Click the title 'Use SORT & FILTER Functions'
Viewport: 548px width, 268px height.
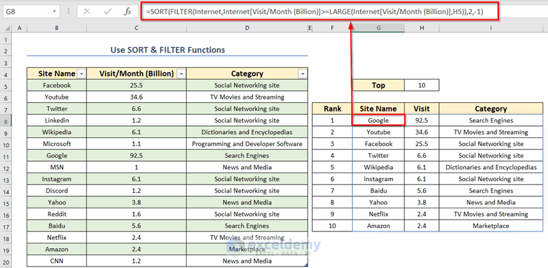tap(167, 50)
